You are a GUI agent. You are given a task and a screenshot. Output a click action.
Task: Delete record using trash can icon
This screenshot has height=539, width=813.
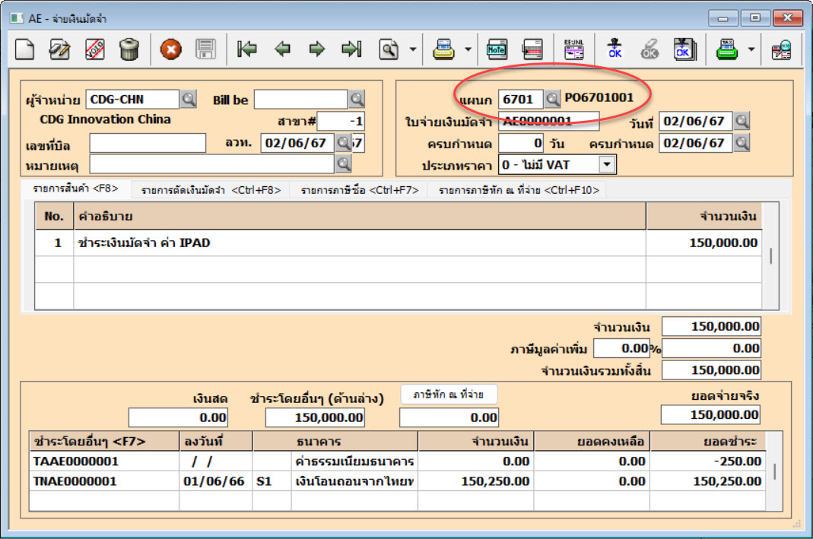(x=129, y=49)
